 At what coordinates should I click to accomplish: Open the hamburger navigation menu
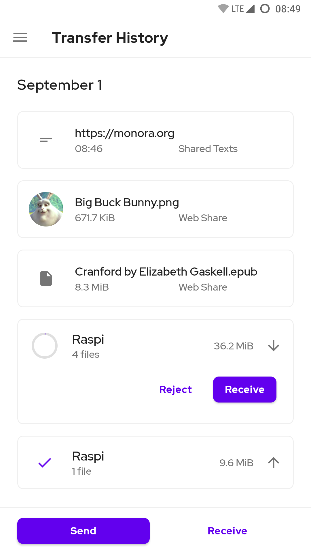pyautogui.click(x=20, y=38)
